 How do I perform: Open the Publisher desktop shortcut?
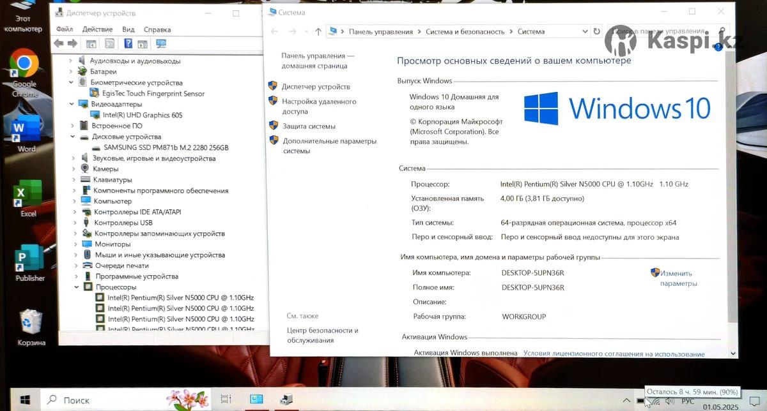click(29, 263)
